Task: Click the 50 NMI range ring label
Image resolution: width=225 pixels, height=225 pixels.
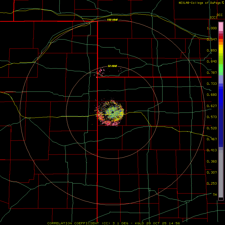Action: pyautogui.click(x=112, y=66)
